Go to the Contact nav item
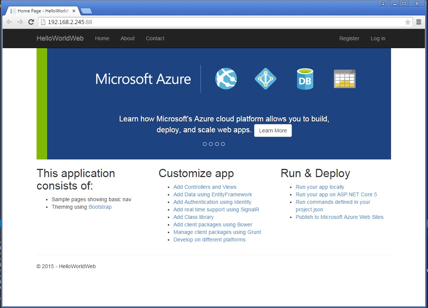The image size is (428, 308). point(155,38)
